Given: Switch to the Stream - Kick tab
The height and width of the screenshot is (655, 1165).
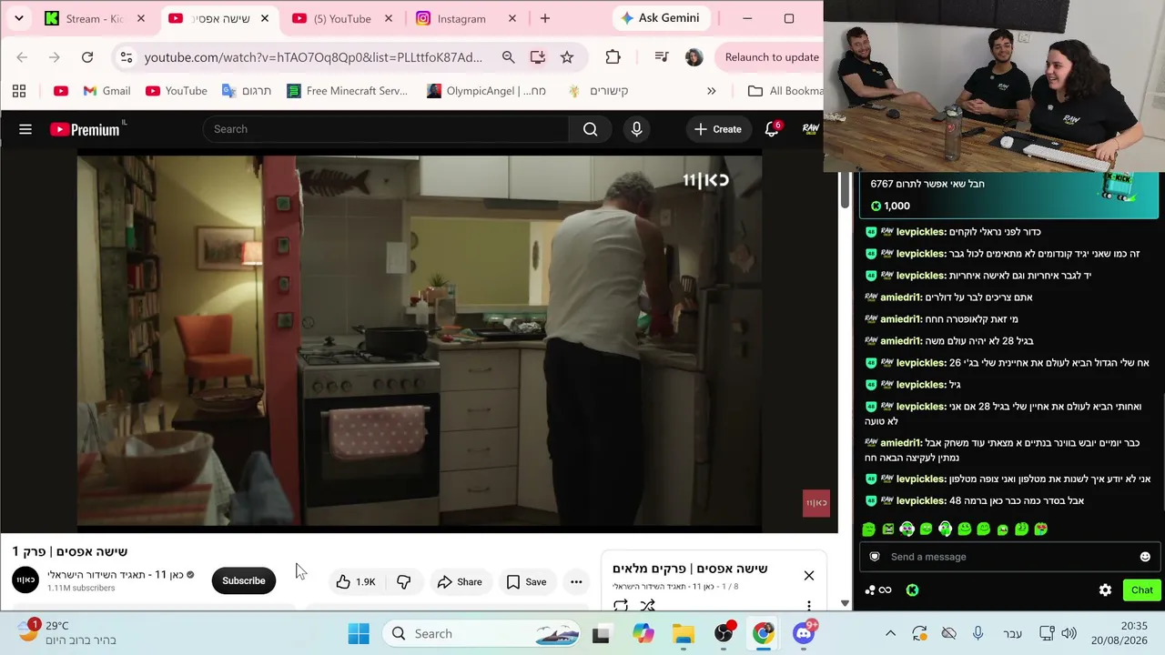Looking at the screenshot, I should point(95,18).
